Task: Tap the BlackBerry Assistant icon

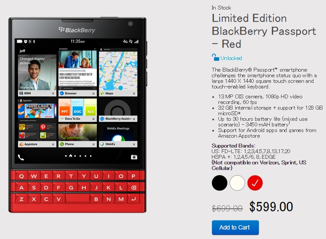Action: (x=102, y=119)
